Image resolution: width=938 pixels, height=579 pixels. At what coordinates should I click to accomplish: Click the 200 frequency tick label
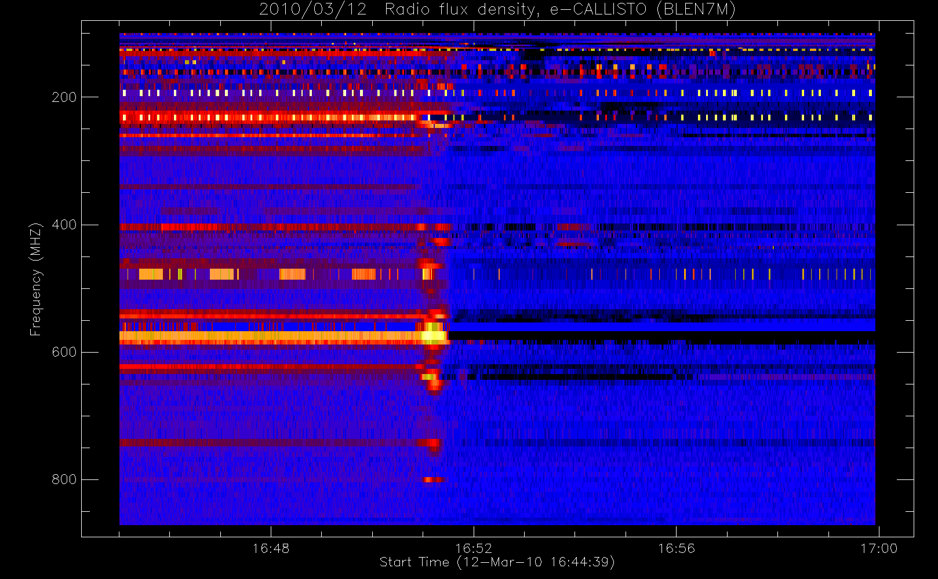point(64,97)
